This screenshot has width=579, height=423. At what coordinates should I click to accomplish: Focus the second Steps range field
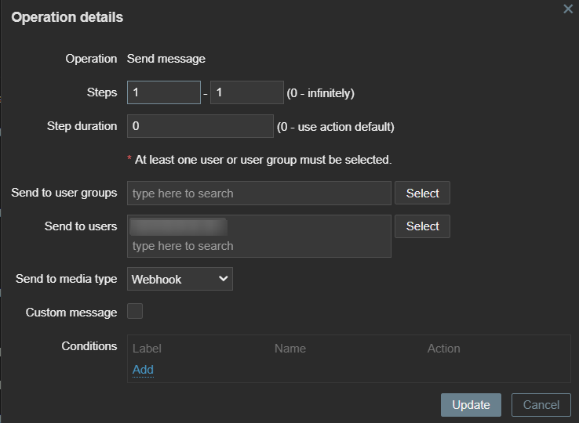pyautogui.click(x=246, y=92)
